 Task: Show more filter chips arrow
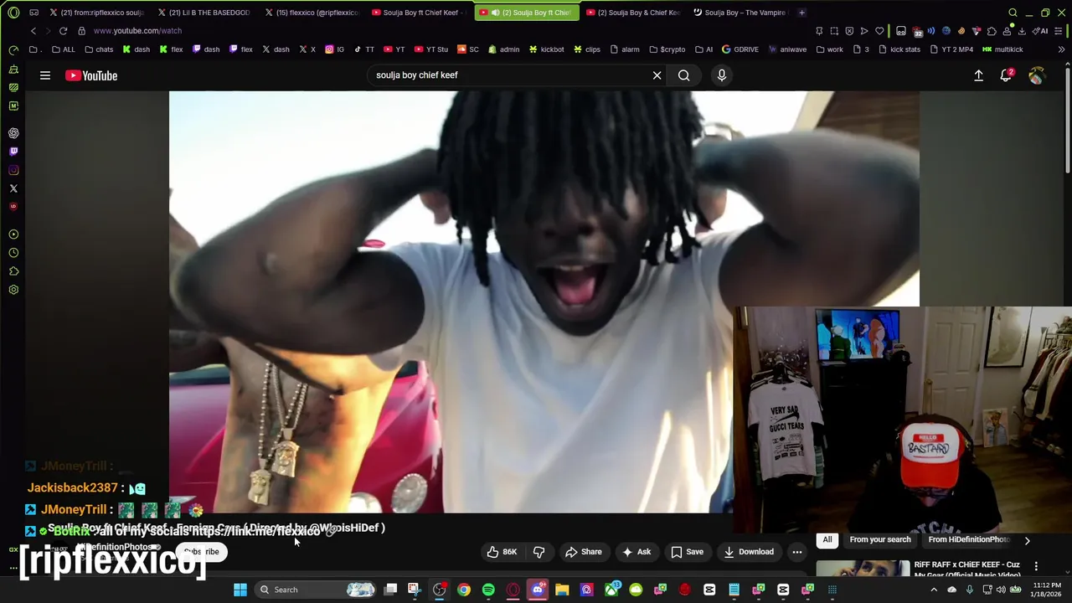click(x=1028, y=540)
